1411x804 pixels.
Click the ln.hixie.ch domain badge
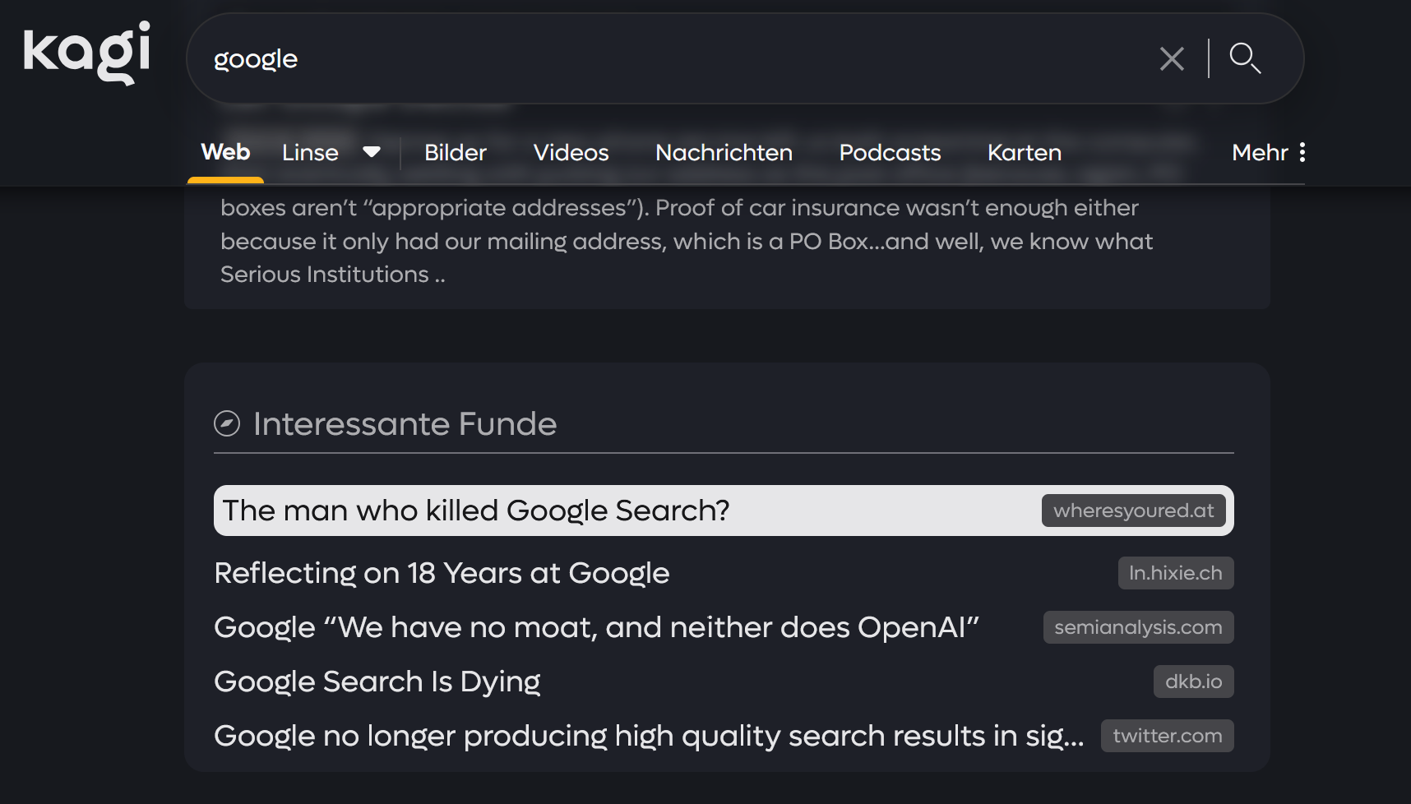tap(1175, 573)
